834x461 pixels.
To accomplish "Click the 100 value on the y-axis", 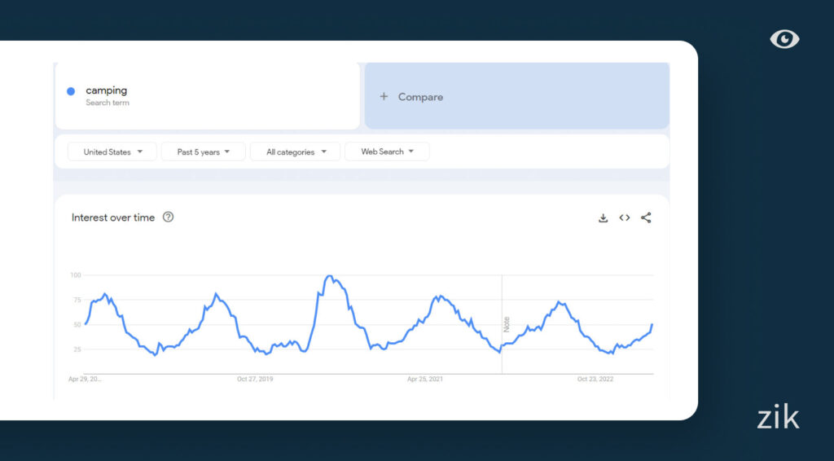I will click(x=75, y=275).
